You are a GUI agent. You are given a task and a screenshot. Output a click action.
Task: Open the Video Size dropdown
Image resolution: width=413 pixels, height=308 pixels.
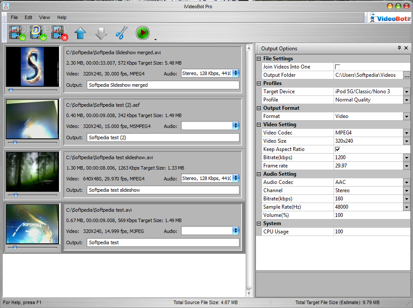(x=406, y=141)
